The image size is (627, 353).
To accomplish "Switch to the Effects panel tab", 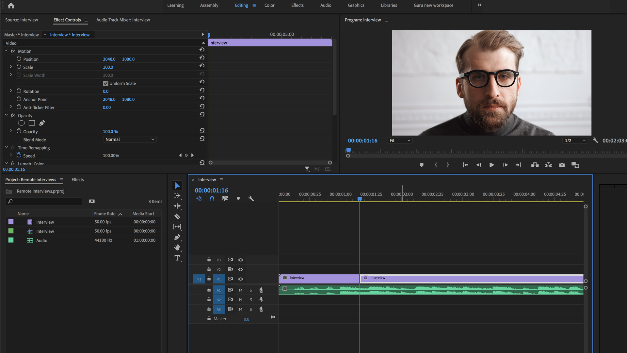I will [x=77, y=179].
